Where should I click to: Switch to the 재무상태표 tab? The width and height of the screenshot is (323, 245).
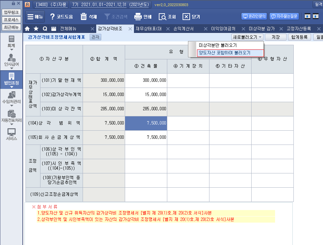click(149, 29)
